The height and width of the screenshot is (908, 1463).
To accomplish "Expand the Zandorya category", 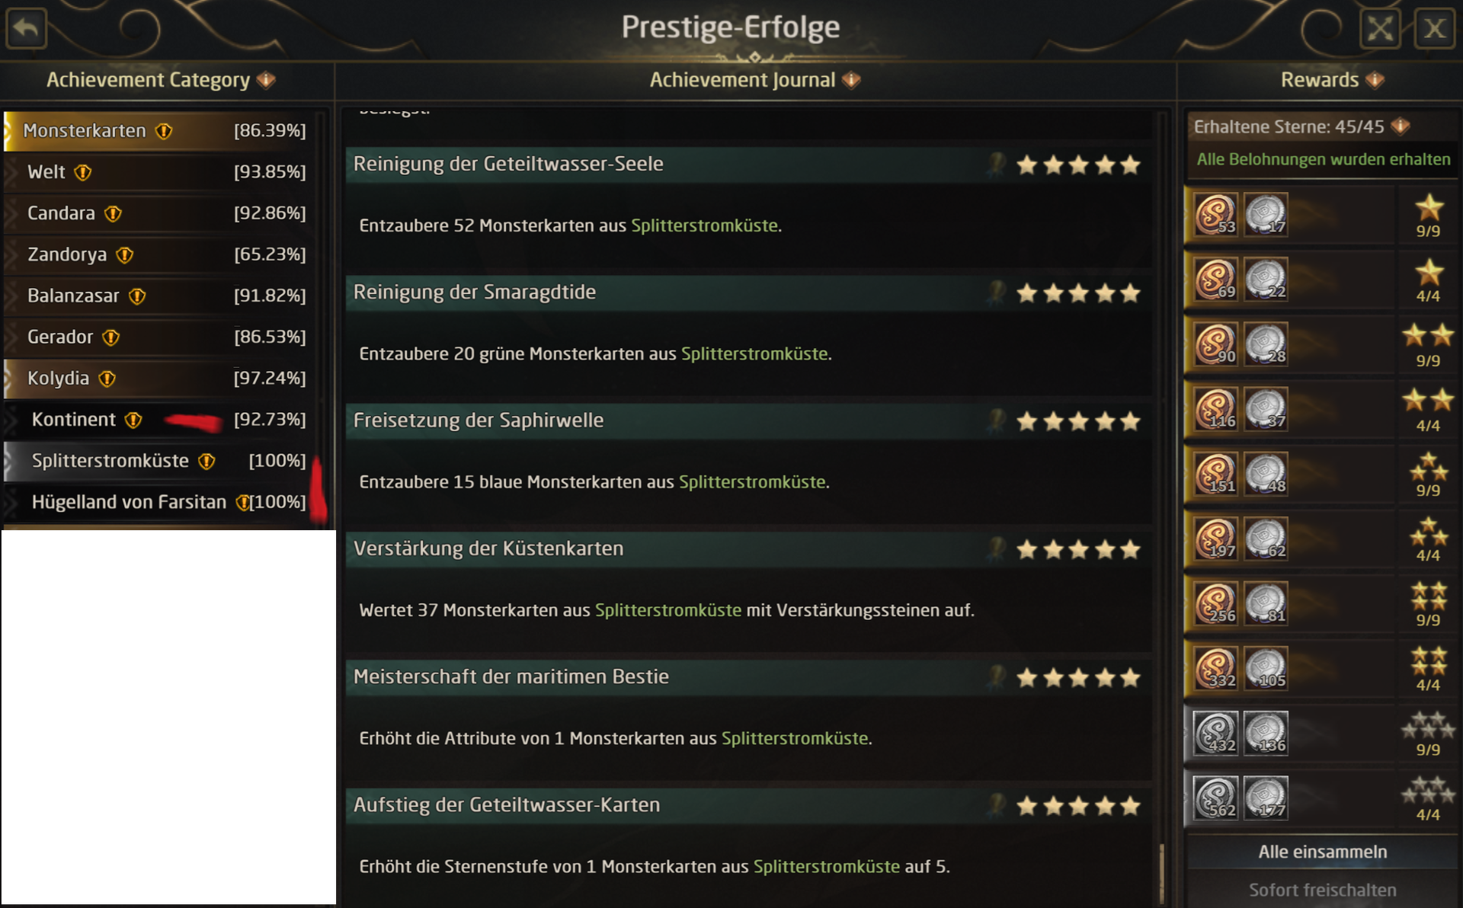I will click(x=67, y=254).
